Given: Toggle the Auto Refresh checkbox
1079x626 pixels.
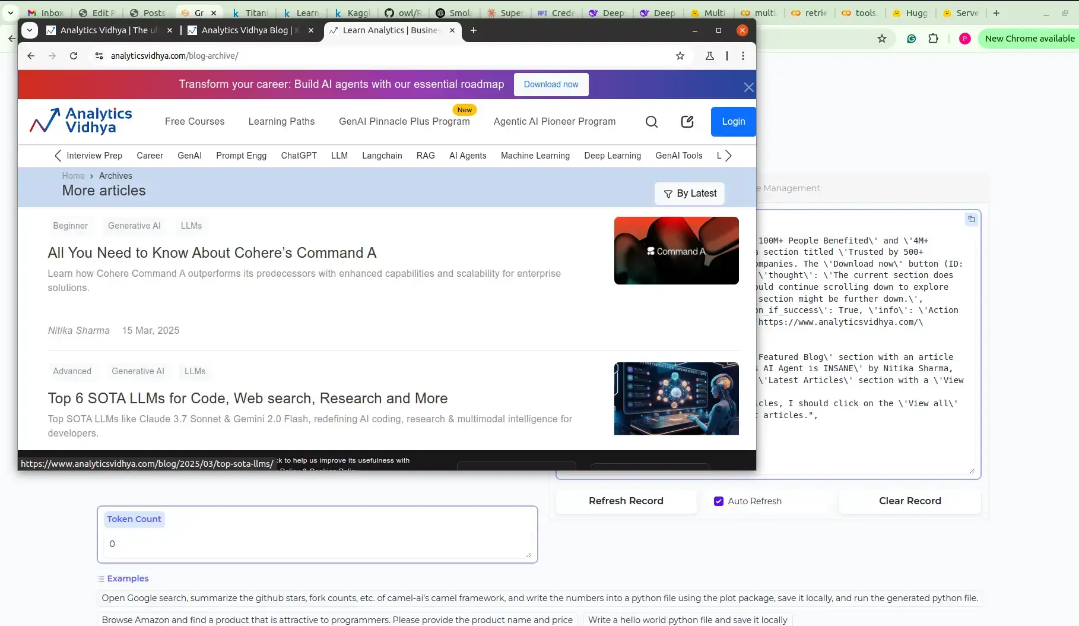Looking at the screenshot, I should point(719,501).
